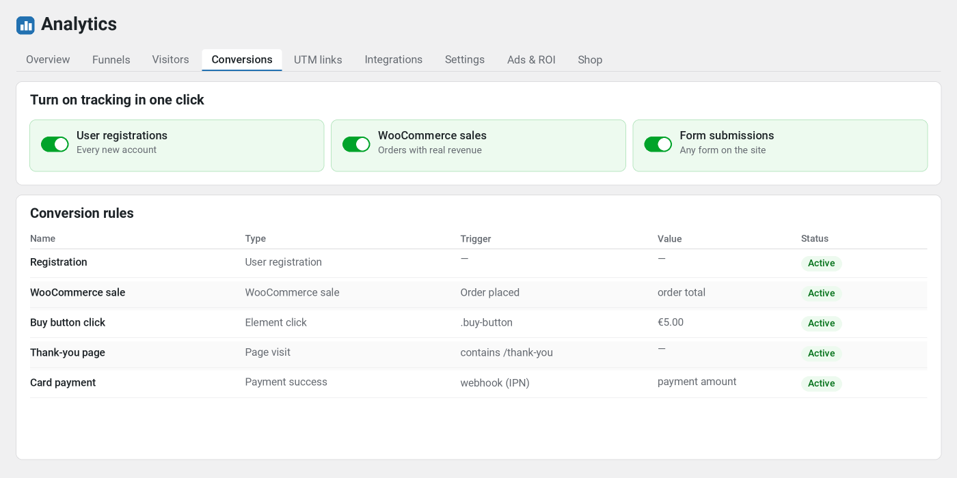Click the 'User registration' type cell
The height and width of the screenshot is (478, 957).
click(x=284, y=262)
